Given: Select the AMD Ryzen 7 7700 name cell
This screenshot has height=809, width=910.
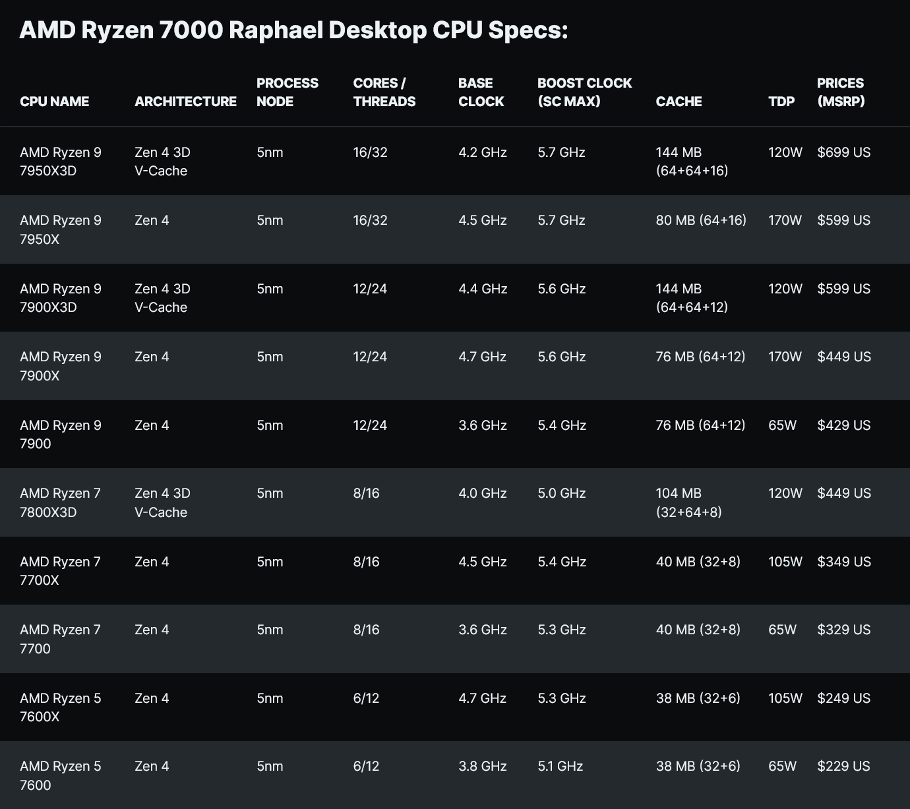Looking at the screenshot, I should point(60,639).
